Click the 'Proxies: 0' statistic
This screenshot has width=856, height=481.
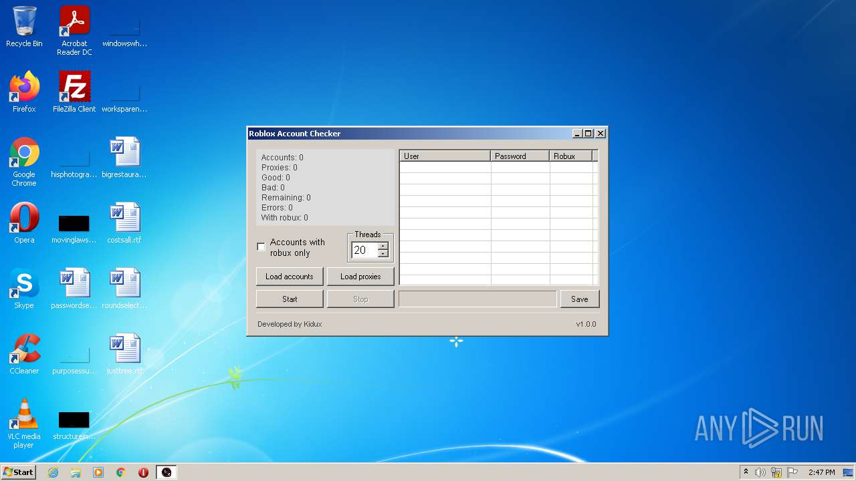280,168
